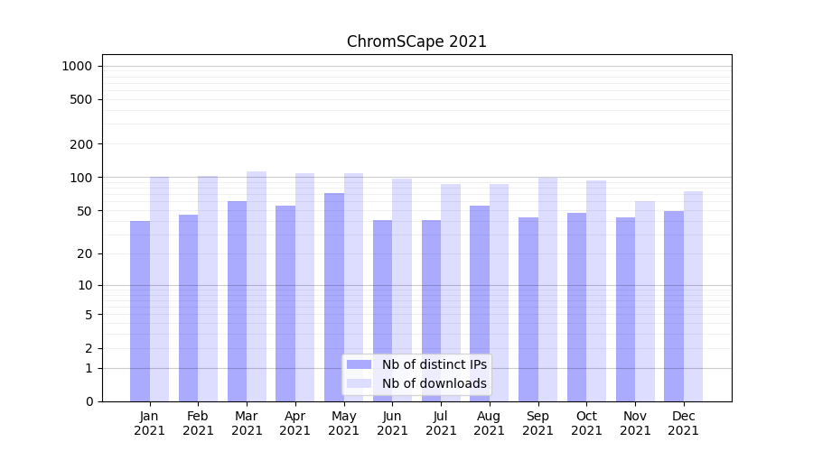Viewport: 813px width, 451px height.
Task: Select the 100 y-axis tick label
Action: [x=80, y=178]
